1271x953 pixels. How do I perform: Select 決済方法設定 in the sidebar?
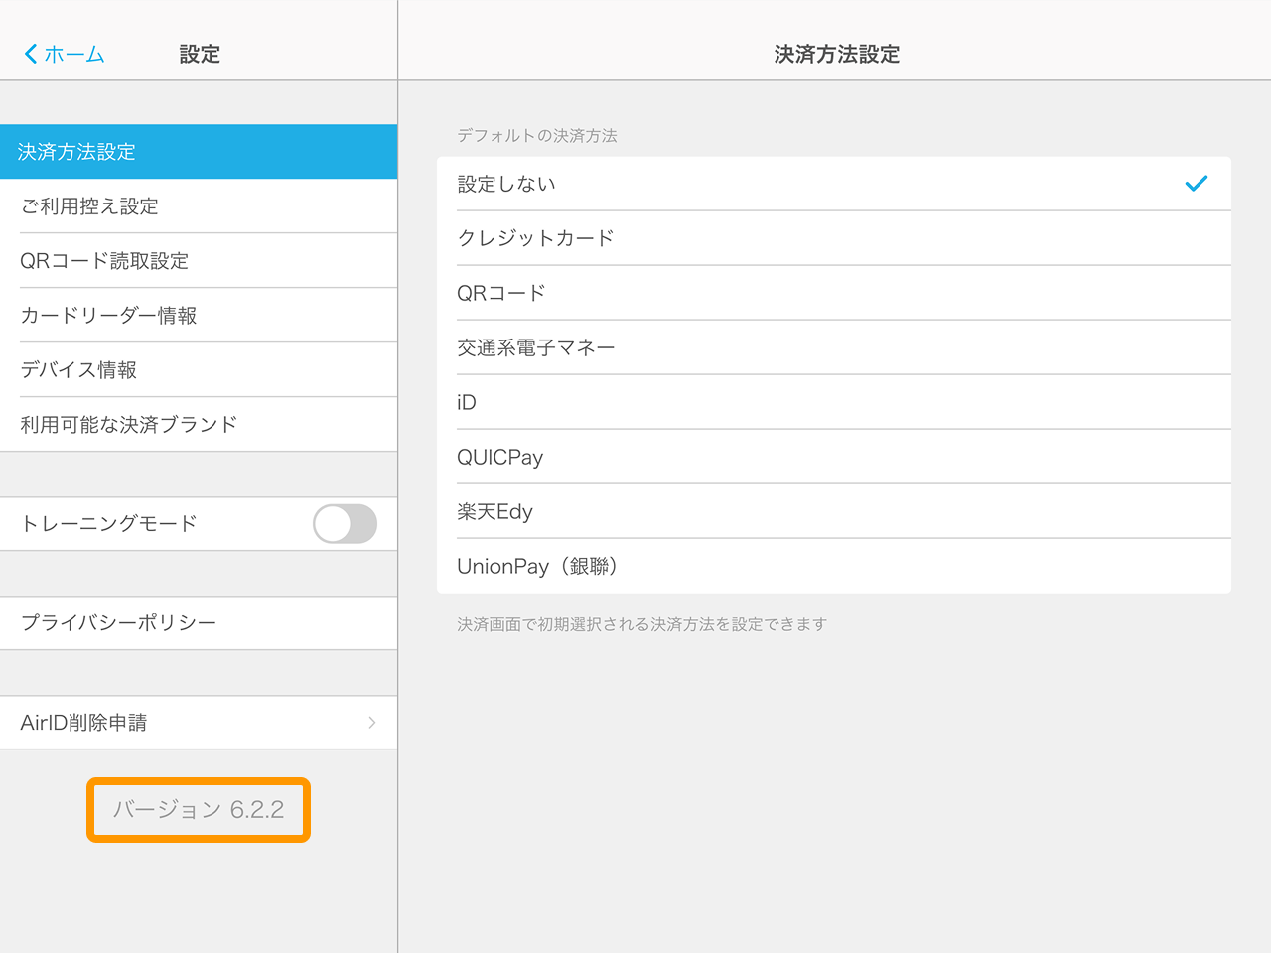tap(199, 152)
